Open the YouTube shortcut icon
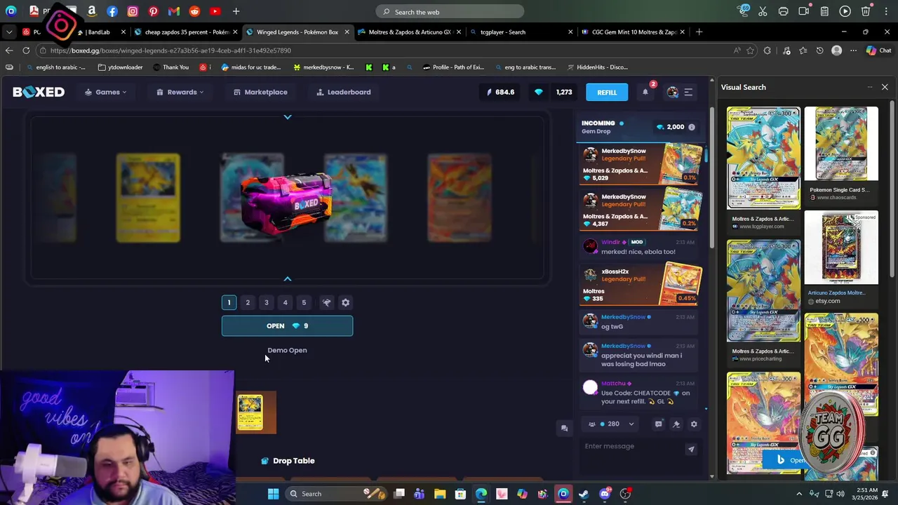 (215, 11)
